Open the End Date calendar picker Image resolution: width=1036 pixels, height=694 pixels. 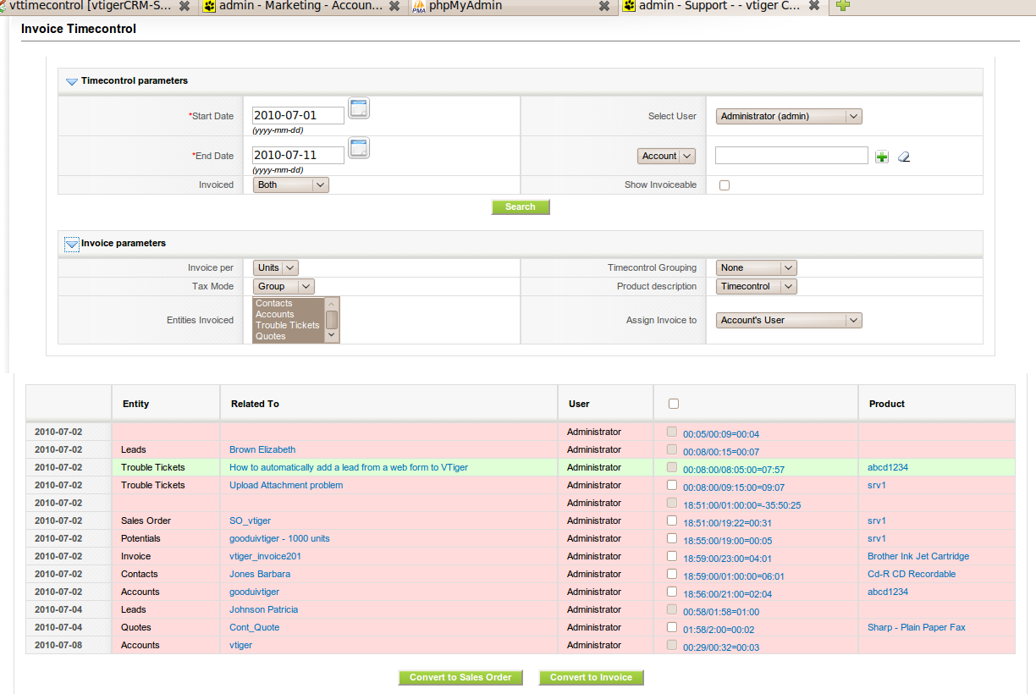359,148
